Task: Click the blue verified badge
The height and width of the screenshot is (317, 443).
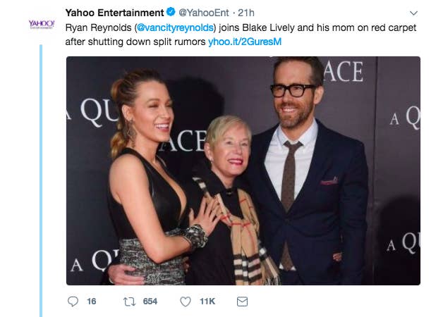Action: tap(171, 12)
